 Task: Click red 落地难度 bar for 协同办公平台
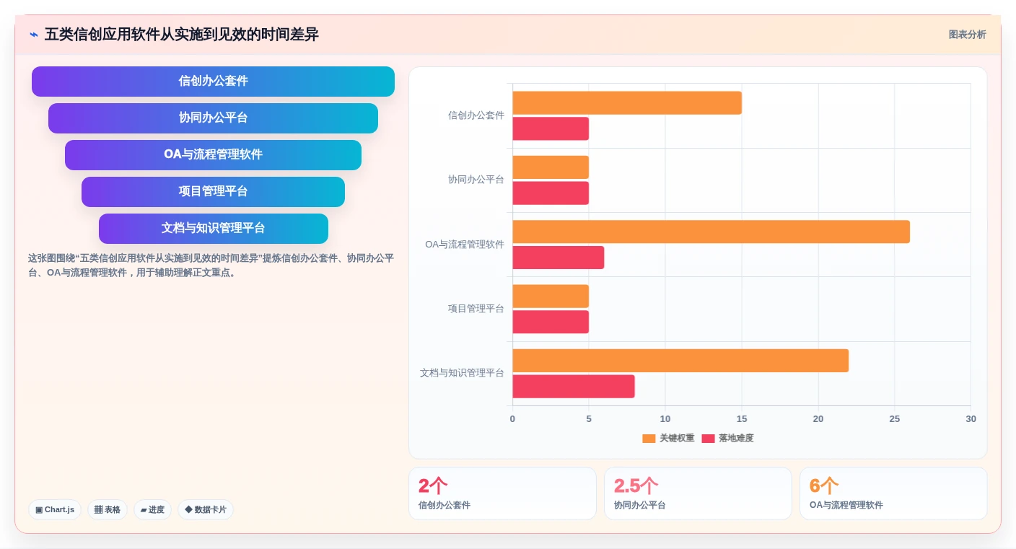pos(551,193)
